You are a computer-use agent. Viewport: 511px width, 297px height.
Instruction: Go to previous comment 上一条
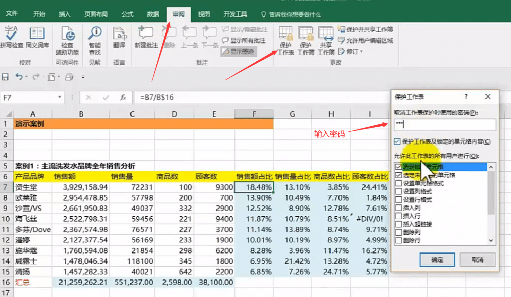click(189, 37)
